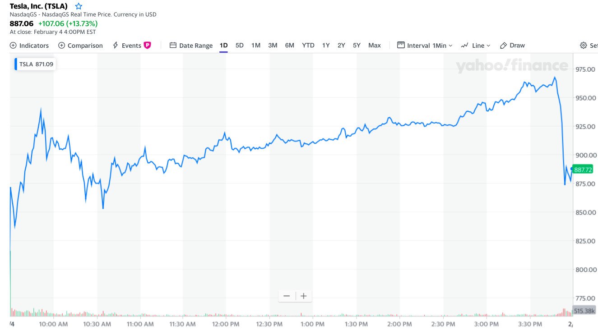This screenshot has height=330, width=598.
Task: Select the 5D range tab
Action: [x=240, y=45]
